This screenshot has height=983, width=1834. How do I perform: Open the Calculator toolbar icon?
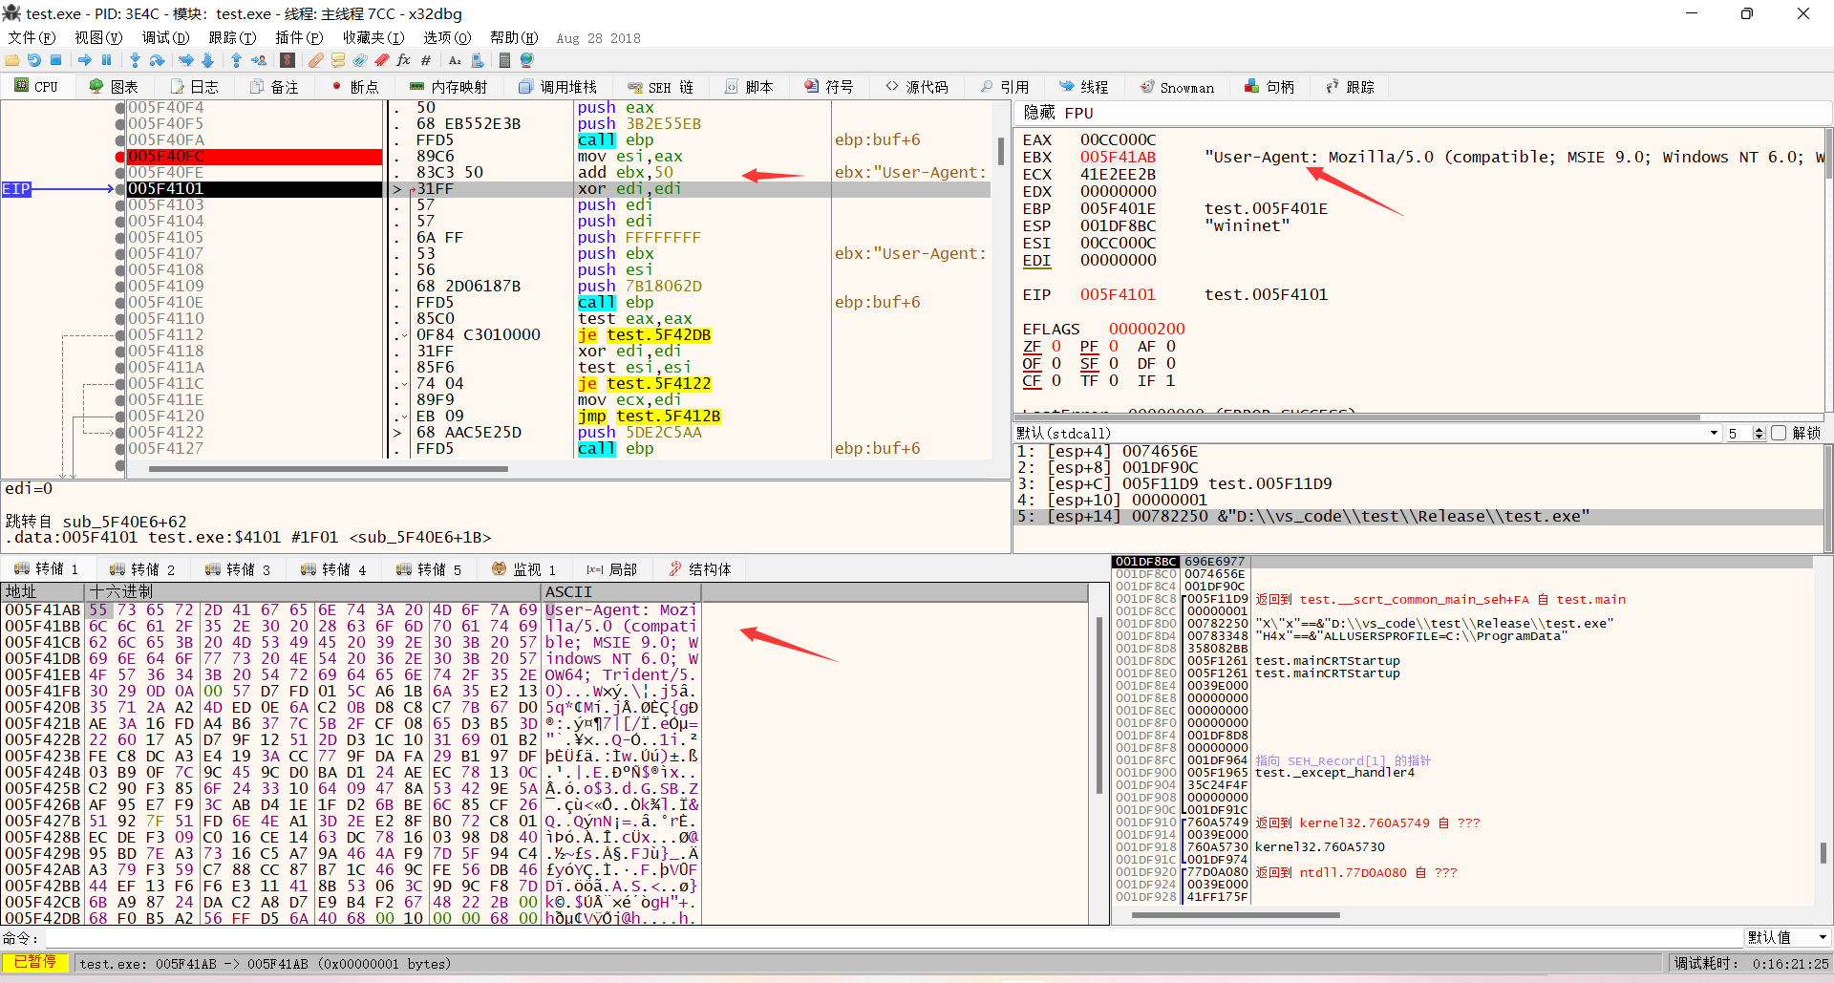pos(505,60)
